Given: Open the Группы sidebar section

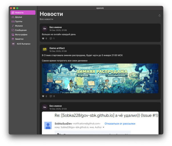Looking at the screenshot, I should tap(23, 21).
